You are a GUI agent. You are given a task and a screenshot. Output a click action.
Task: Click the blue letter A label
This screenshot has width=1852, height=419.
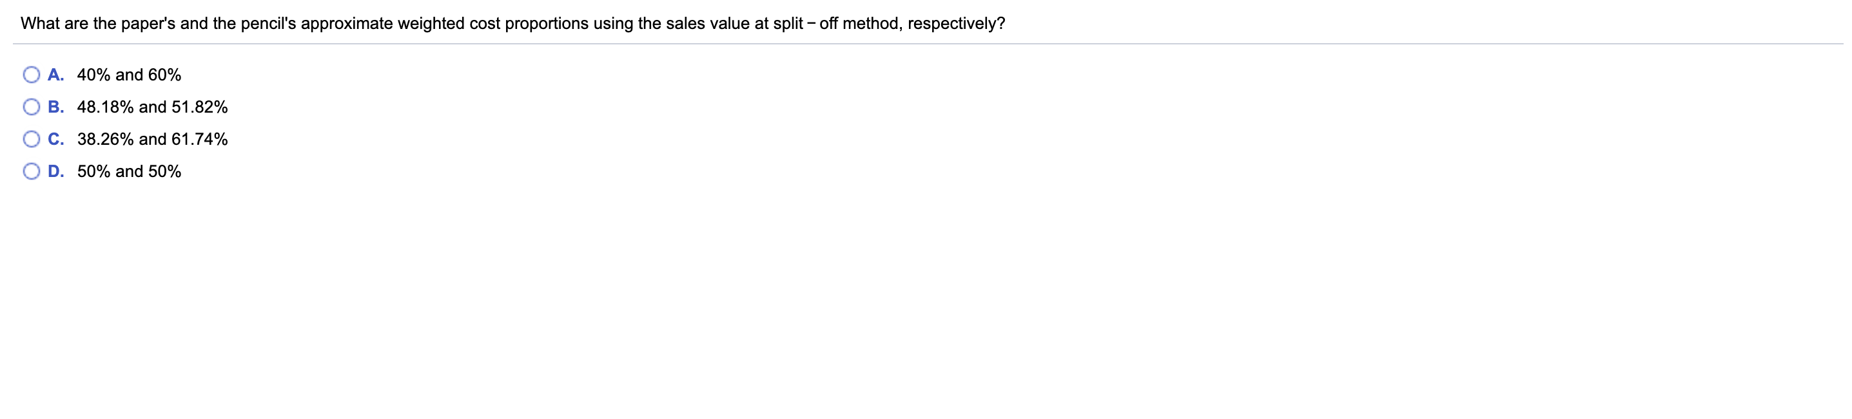click(x=55, y=73)
